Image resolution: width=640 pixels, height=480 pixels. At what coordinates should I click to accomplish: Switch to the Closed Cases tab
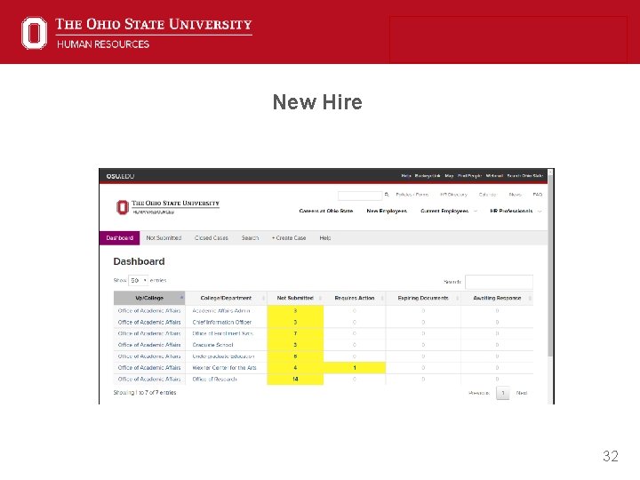tap(212, 238)
